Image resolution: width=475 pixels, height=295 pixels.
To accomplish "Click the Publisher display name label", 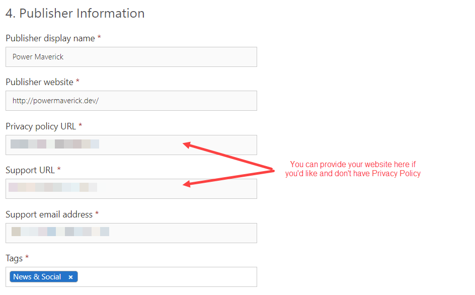I will pyautogui.click(x=50, y=38).
